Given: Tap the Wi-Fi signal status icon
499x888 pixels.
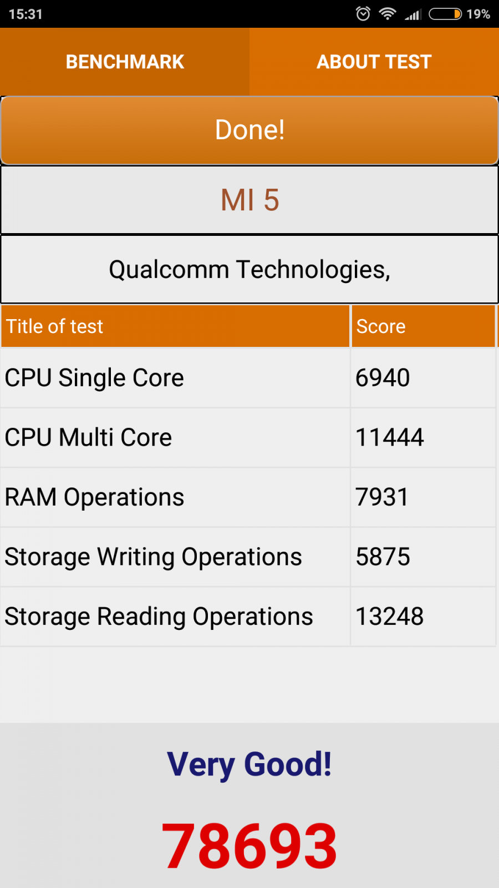Looking at the screenshot, I should (388, 14).
